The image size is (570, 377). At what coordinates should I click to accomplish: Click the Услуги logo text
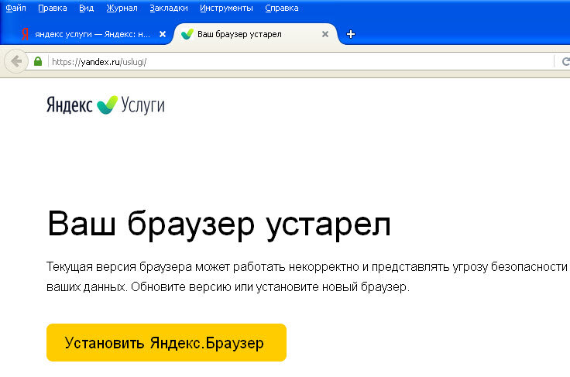[142, 106]
